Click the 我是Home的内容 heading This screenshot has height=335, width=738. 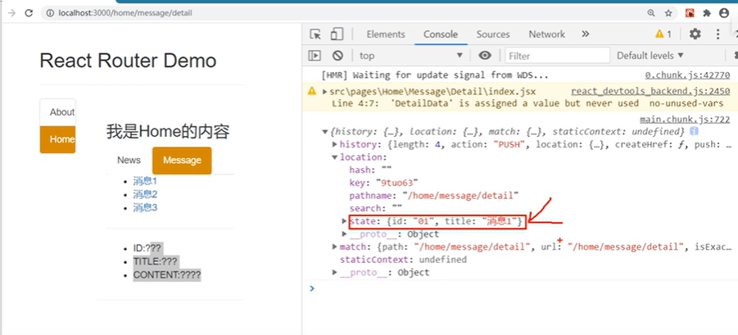(168, 132)
